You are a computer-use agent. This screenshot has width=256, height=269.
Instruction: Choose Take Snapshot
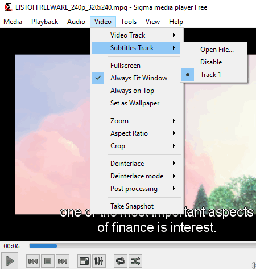137,206
